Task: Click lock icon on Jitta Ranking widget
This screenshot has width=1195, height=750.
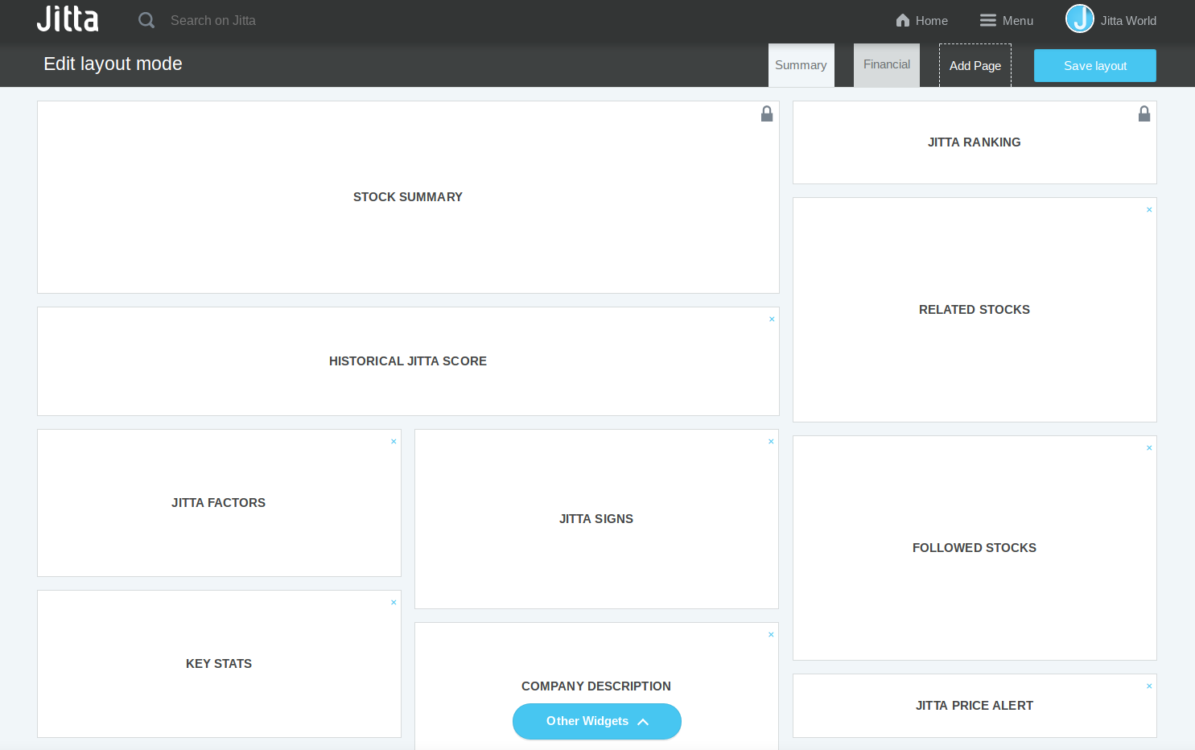Action: [x=1144, y=114]
